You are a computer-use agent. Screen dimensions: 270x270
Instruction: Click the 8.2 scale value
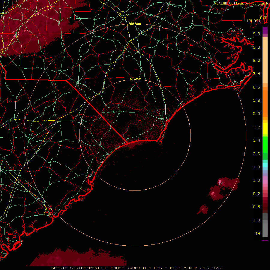tap(256, 60)
